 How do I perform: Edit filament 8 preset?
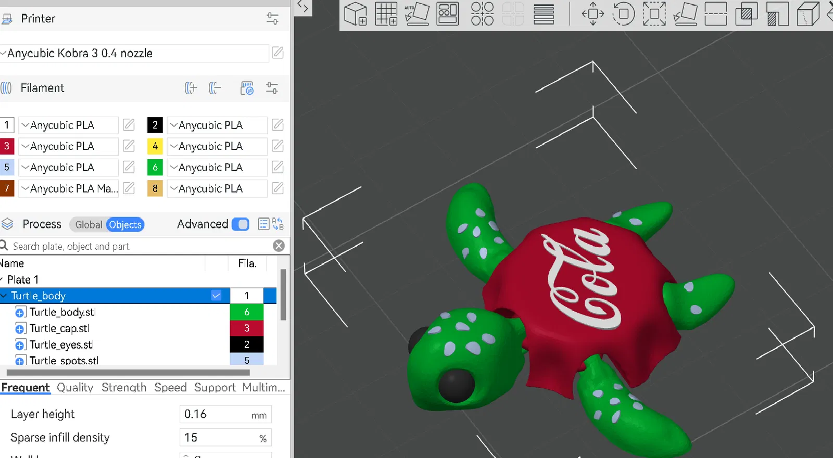click(278, 188)
